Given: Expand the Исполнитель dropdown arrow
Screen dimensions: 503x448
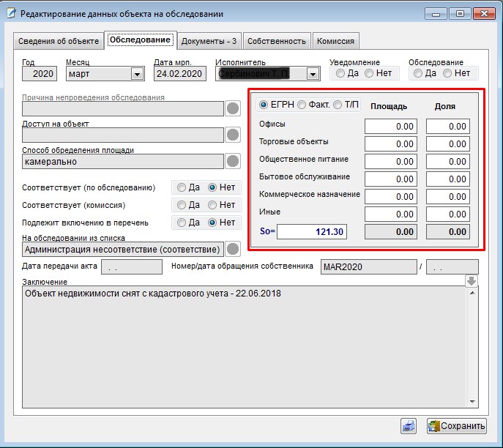Looking at the screenshot, I should (x=313, y=74).
